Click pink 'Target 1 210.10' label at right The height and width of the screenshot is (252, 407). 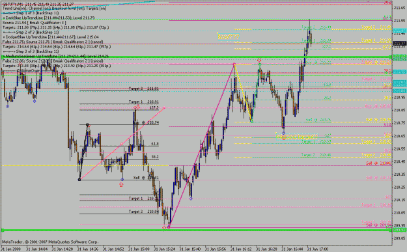pos(376,205)
